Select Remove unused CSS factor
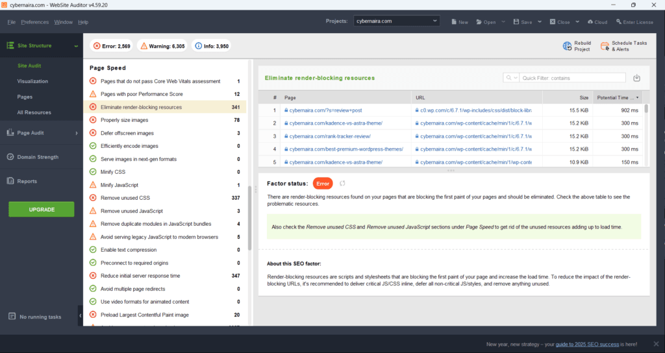The width and height of the screenshot is (665, 353). pyautogui.click(x=164, y=198)
